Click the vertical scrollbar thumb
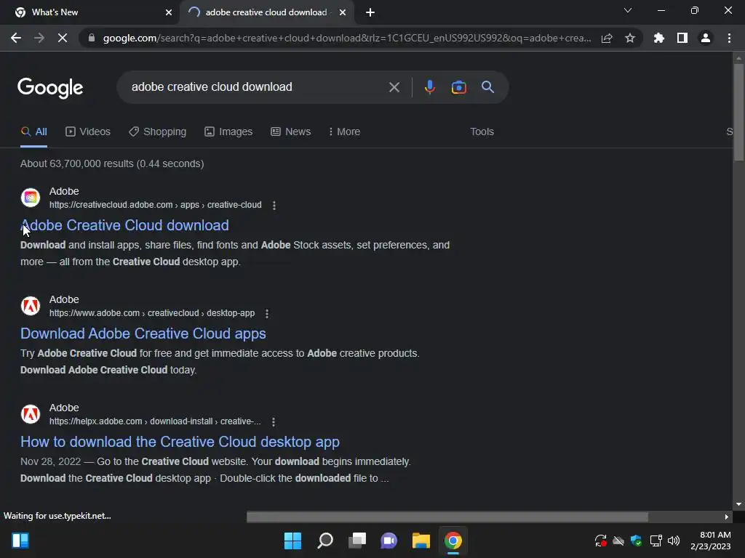 click(x=738, y=111)
